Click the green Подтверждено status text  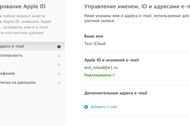[98, 75]
